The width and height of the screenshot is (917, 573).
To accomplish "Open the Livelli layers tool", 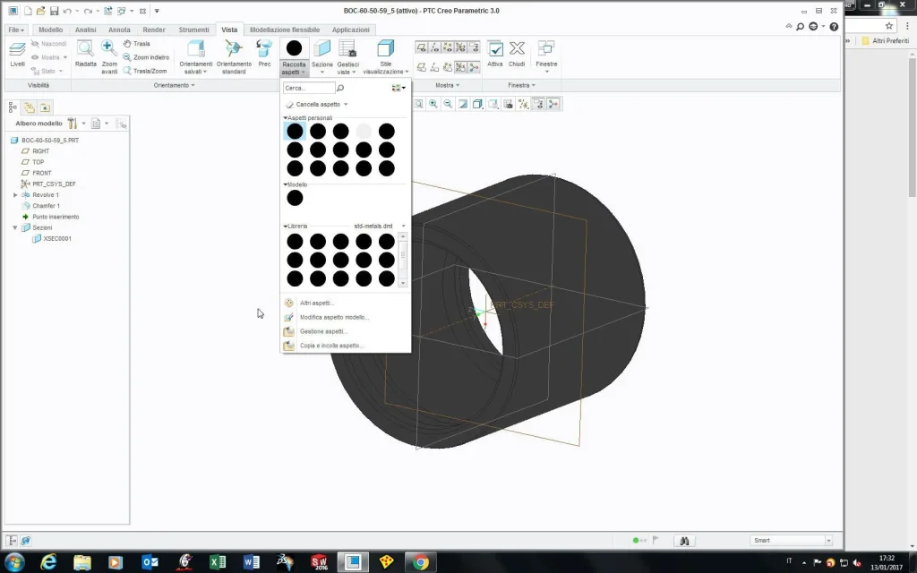I will (18, 52).
